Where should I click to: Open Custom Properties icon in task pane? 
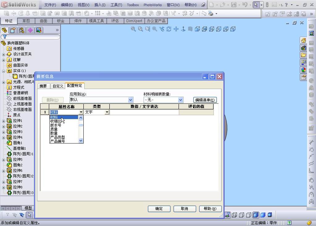304,77
